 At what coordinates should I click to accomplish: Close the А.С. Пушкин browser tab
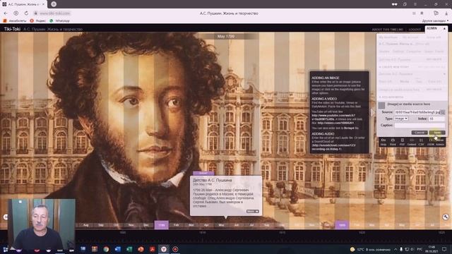tap(44, 4)
